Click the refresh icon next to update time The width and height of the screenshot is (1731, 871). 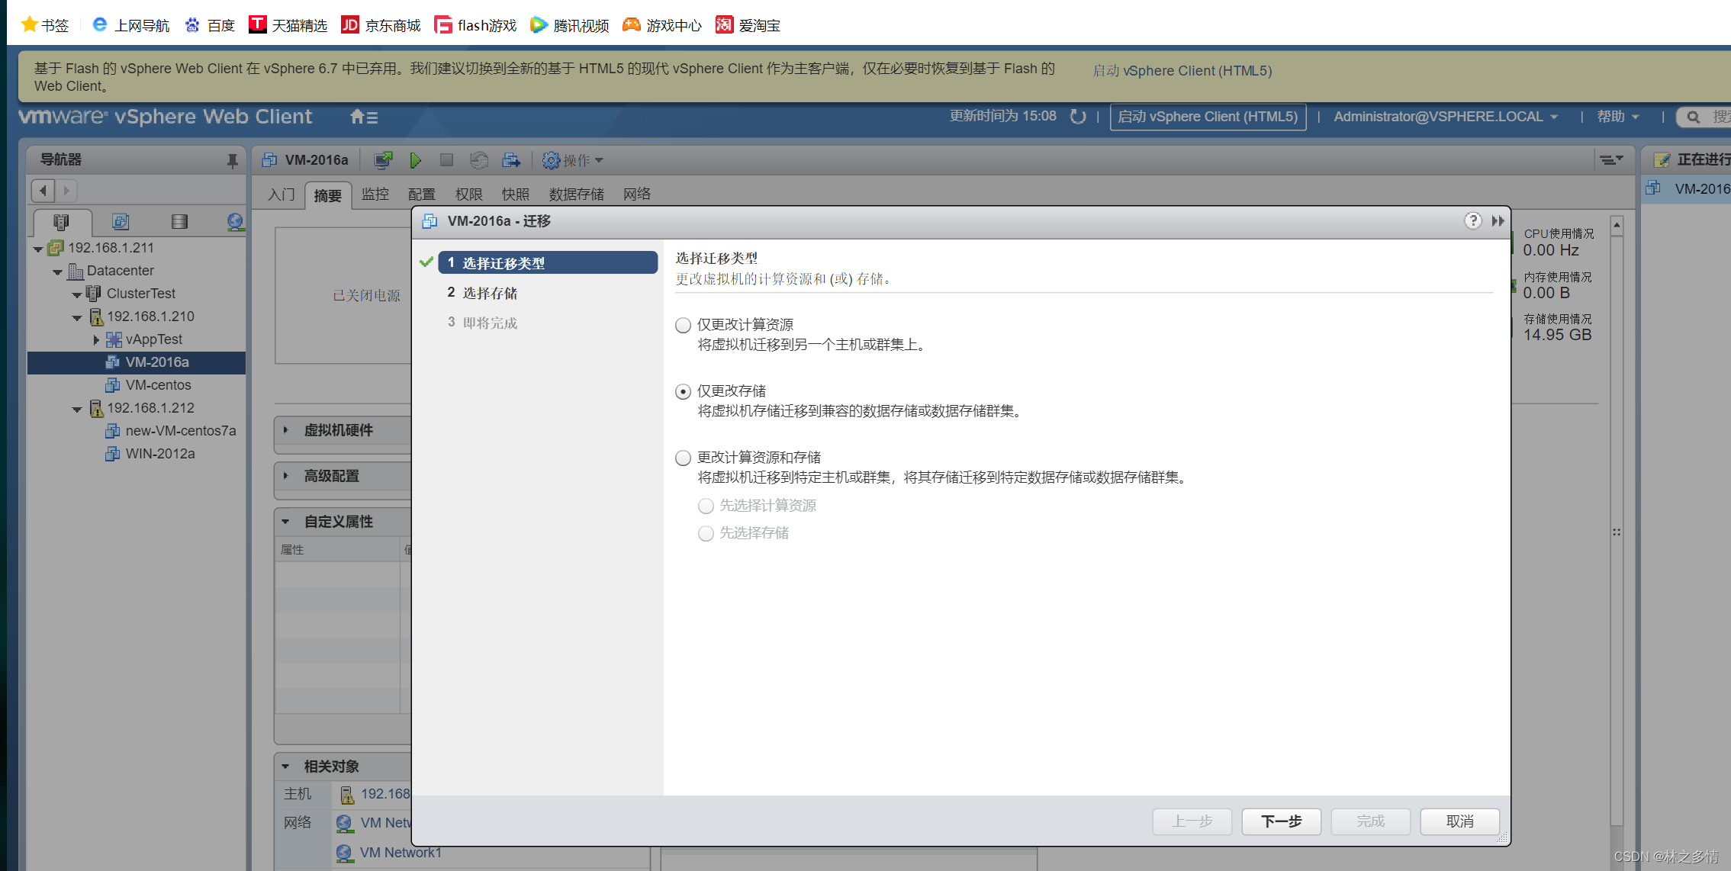1077,117
